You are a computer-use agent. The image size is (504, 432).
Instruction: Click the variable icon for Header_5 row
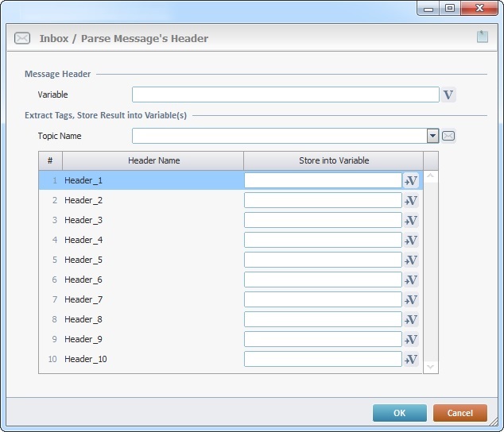(x=411, y=260)
